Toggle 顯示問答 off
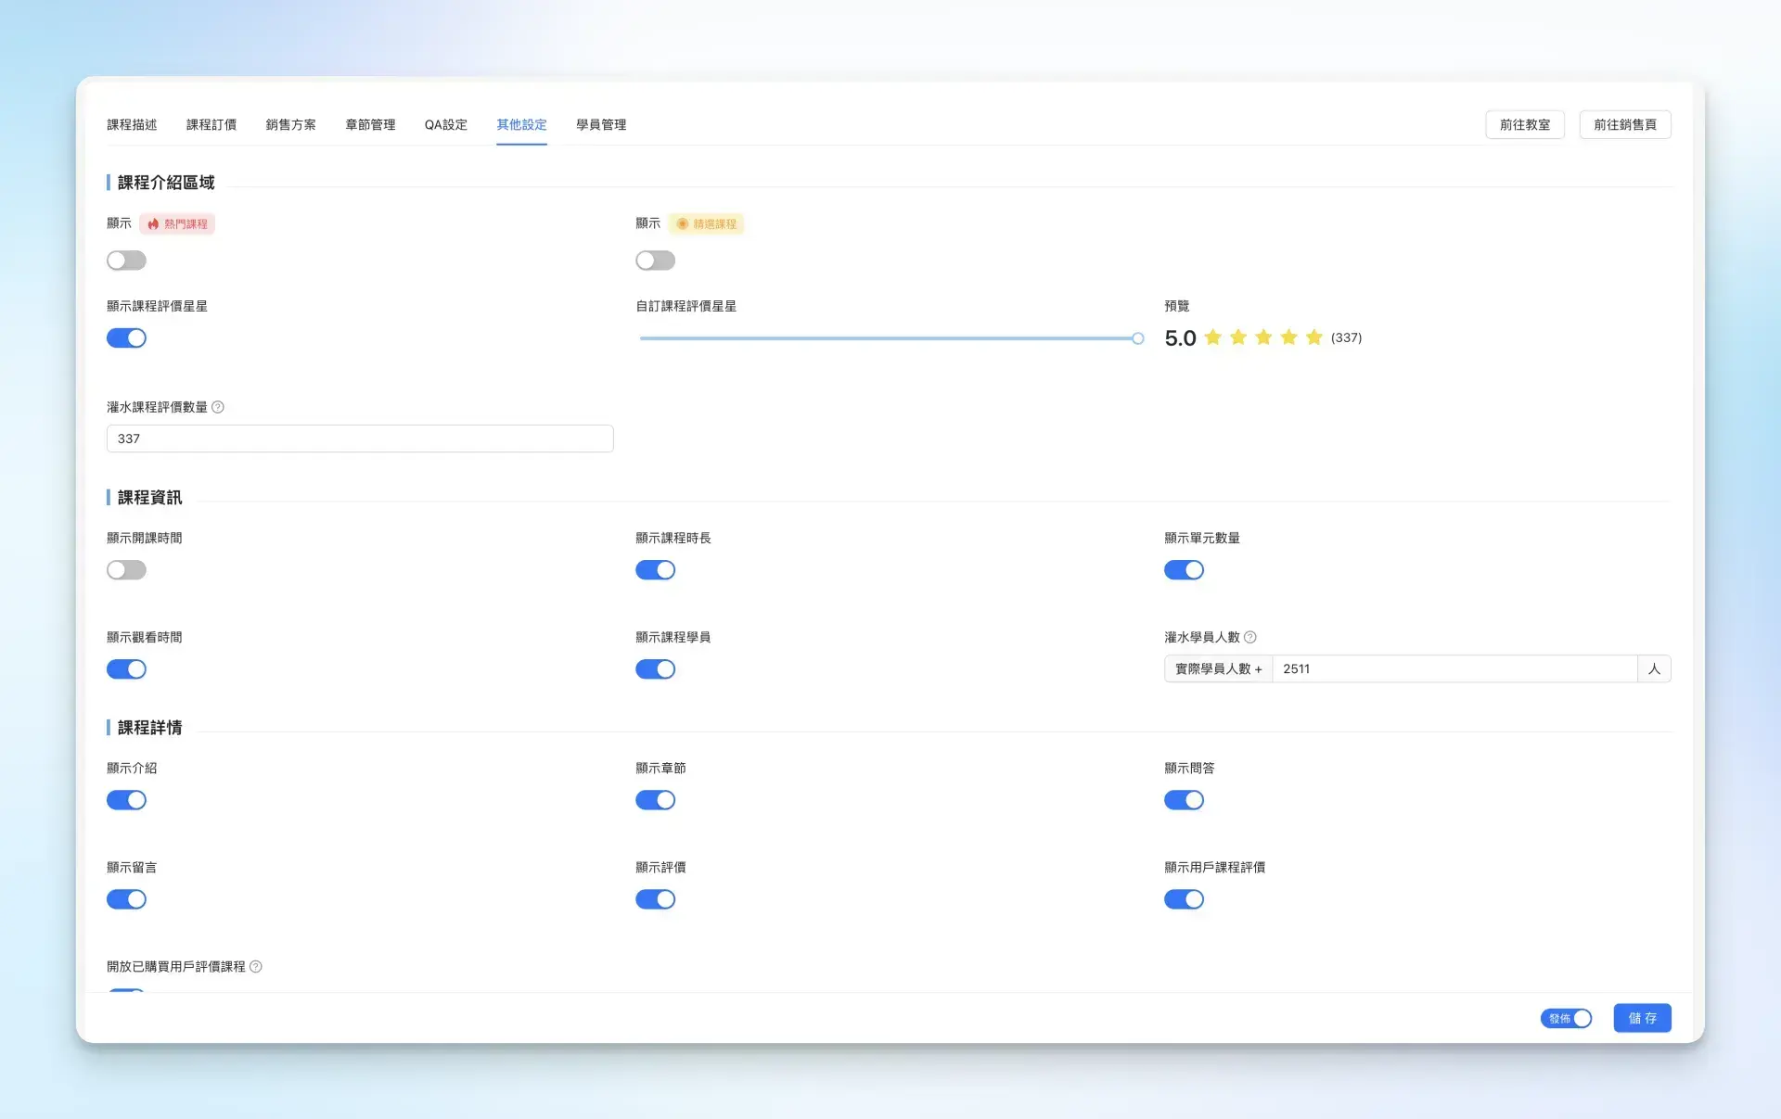The width and height of the screenshot is (1781, 1119). click(x=1184, y=800)
